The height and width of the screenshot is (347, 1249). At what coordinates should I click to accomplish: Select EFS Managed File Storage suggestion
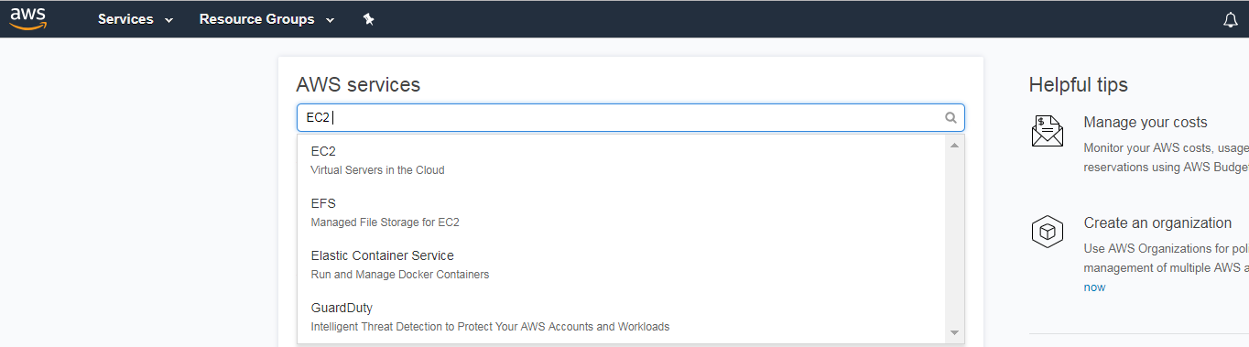(622, 212)
